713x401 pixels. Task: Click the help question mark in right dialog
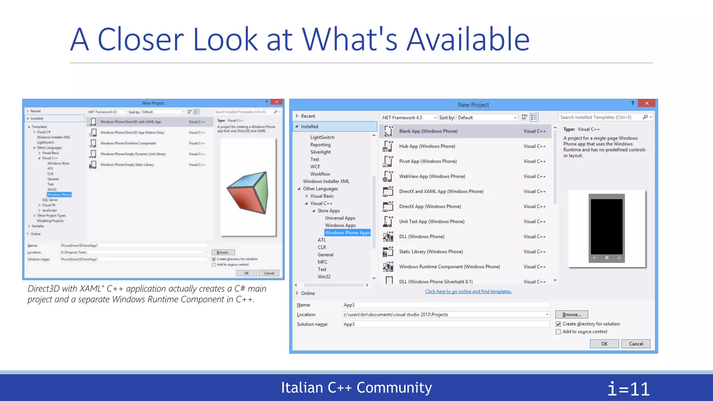click(x=633, y=103)
